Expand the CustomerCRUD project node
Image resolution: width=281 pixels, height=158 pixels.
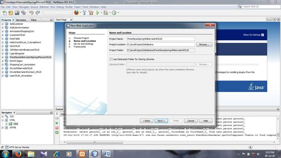click(x=2, y=35)
